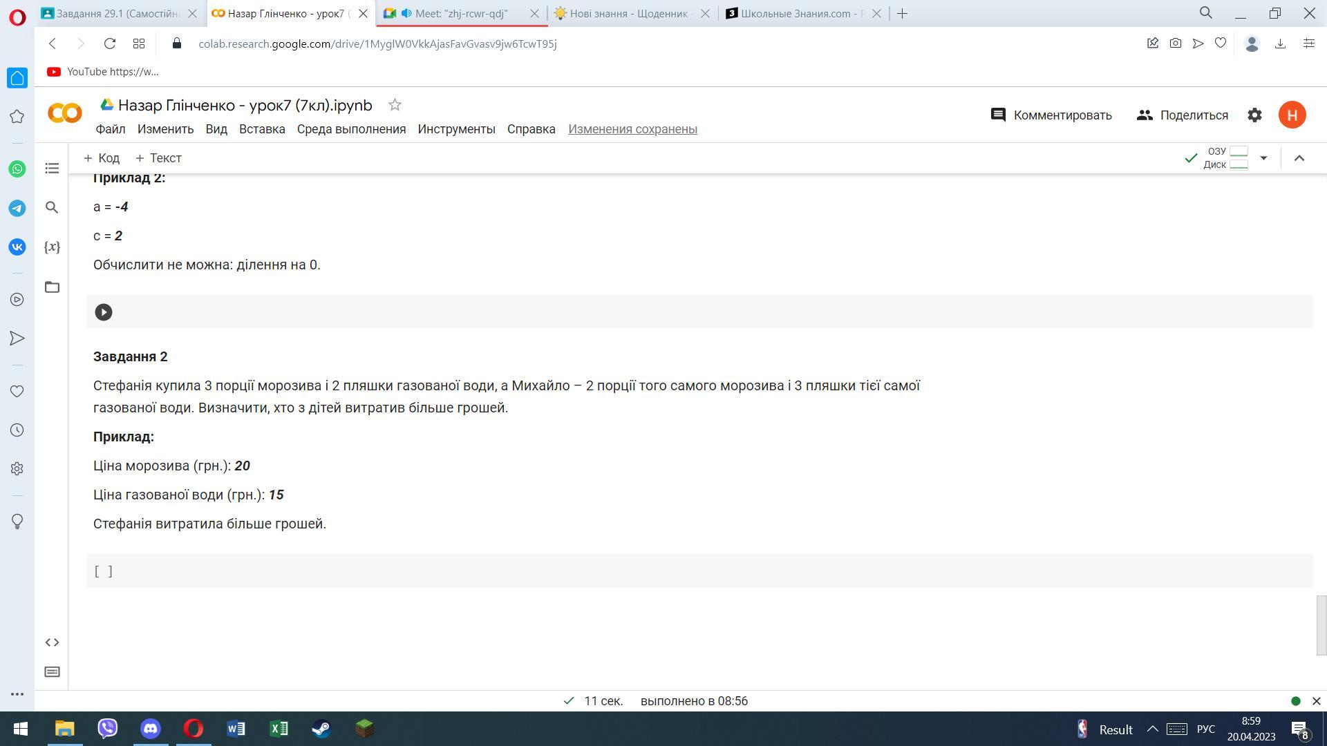
Task: Open the table of contents panel
Action: (x=52, y=169)
